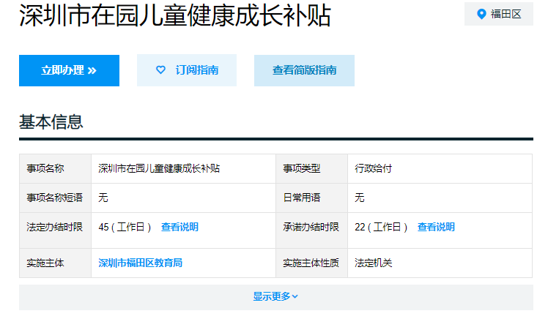
Task: Click the 无 value beside 日常用语
Action: click(x=360, y=198)
